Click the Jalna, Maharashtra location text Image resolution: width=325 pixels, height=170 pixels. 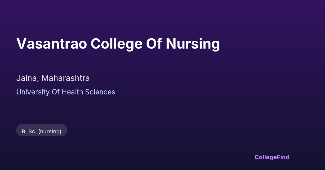pos(53,78)
